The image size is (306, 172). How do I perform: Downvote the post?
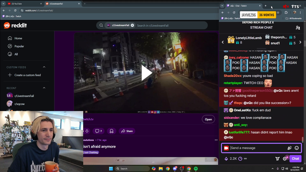point(87,131)
